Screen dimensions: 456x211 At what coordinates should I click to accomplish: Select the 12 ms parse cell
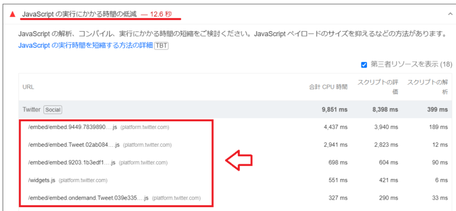440,144
